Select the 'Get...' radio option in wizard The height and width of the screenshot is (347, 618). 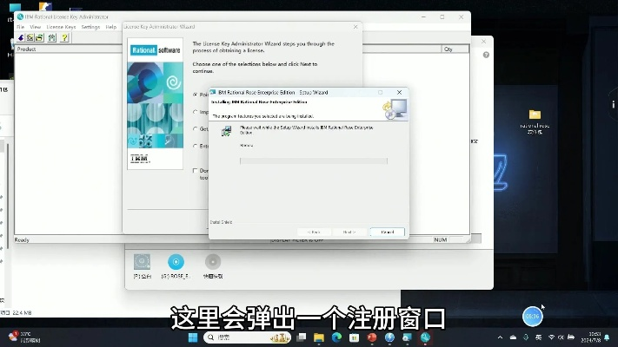coord(196,129)
